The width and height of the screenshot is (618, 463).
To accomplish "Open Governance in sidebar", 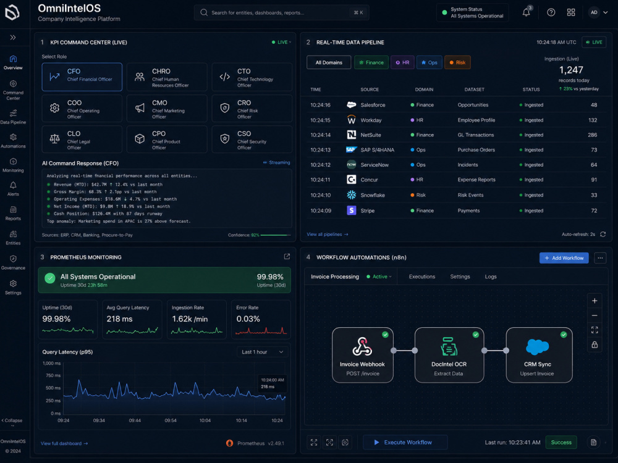I will pos(13,262).
